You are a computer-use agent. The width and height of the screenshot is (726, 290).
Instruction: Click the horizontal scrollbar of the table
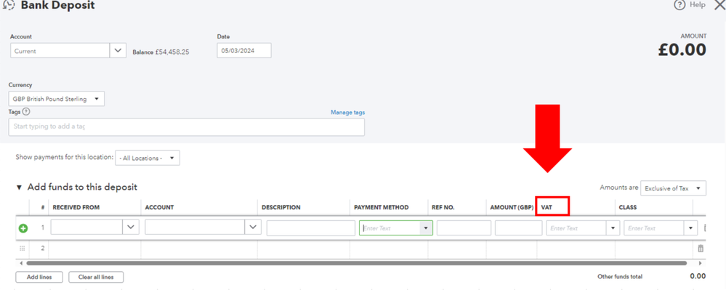pos(357,262)
